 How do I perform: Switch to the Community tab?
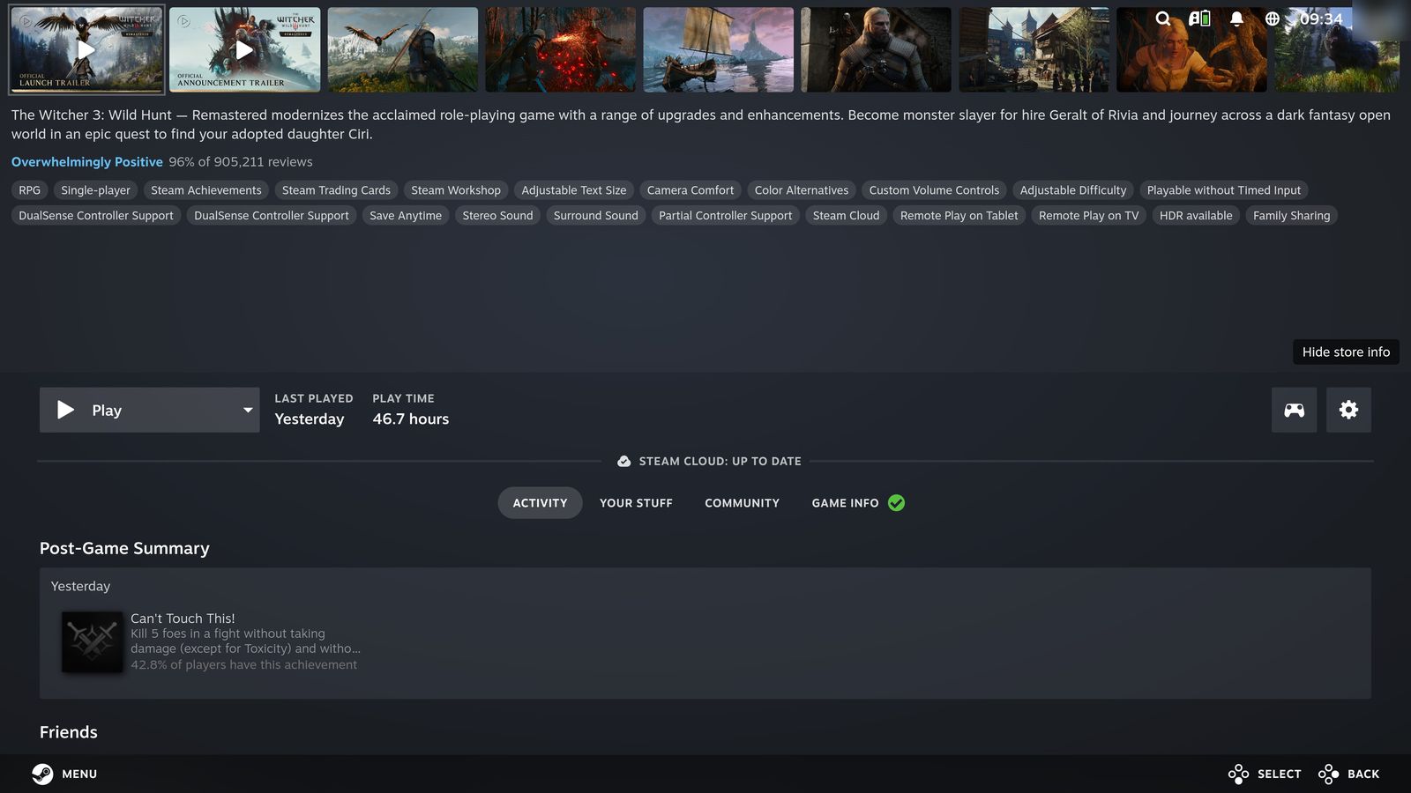(x=742, y=503)
